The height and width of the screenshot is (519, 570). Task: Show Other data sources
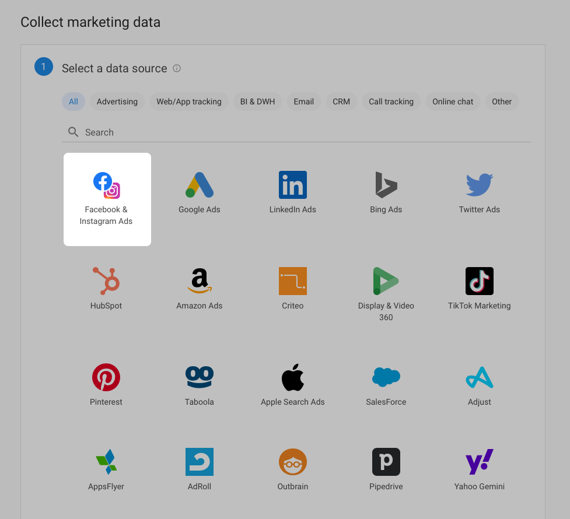point(502,101)
